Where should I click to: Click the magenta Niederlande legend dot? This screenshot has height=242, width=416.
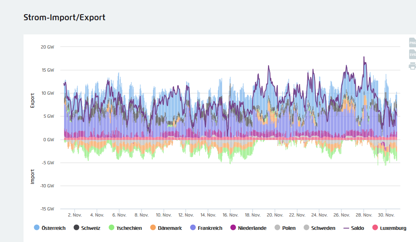(x=233, y=228)
